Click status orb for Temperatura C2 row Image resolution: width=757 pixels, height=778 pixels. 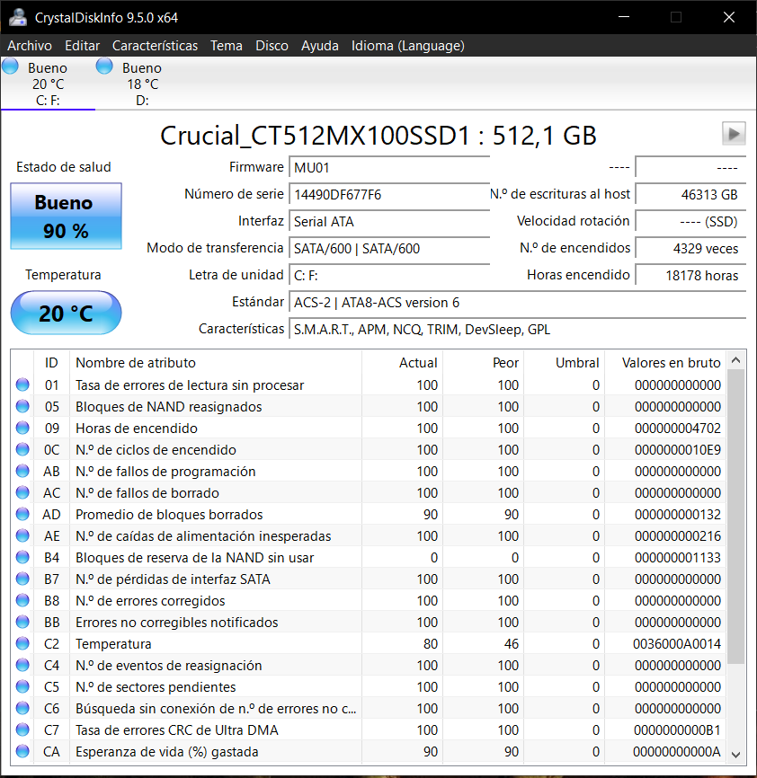(22, 644)
